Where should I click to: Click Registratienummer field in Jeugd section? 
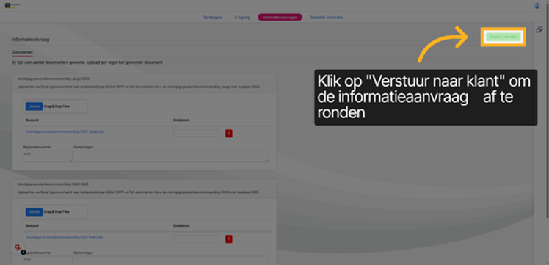tap(48, 156)
